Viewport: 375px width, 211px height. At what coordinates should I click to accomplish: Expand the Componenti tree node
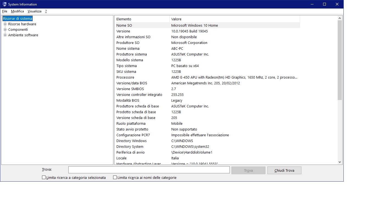coord(5,30)
